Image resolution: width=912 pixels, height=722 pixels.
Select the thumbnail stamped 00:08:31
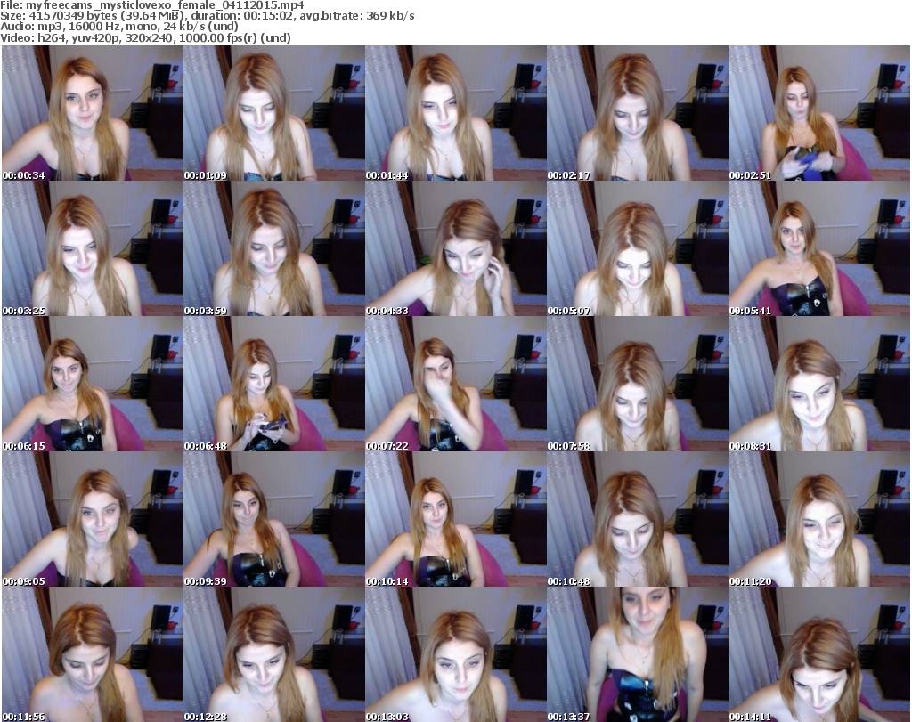[x=819, y=385]
